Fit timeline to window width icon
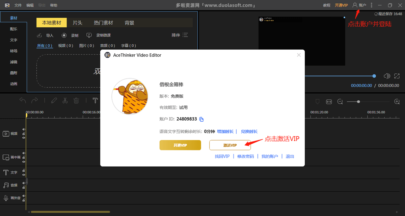This screenshot has width=405, height=216. pyautogui.click(x=329, y=101)
